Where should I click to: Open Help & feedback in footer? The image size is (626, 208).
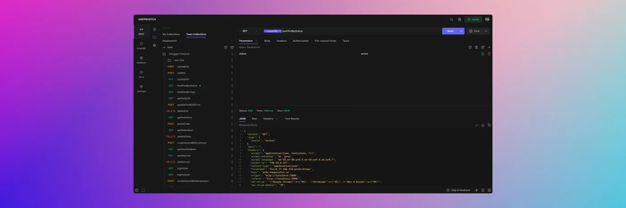click(458, 190)
